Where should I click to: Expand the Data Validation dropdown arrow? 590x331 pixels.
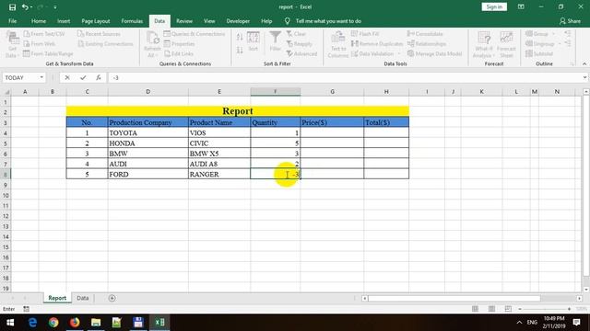(399, 53)
